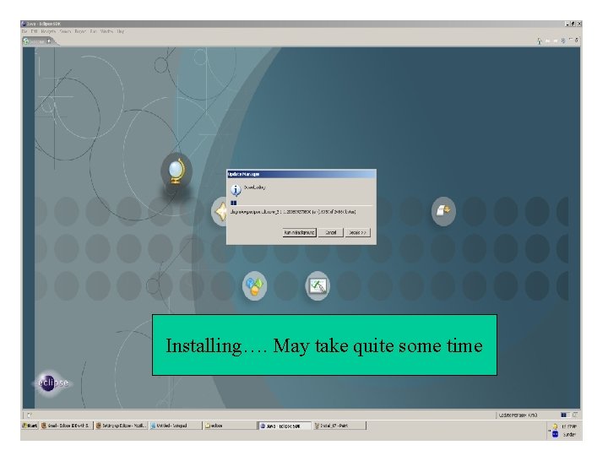The image size is (608, 456).
Task: Click Run in Background button
Action: (299, 233)
